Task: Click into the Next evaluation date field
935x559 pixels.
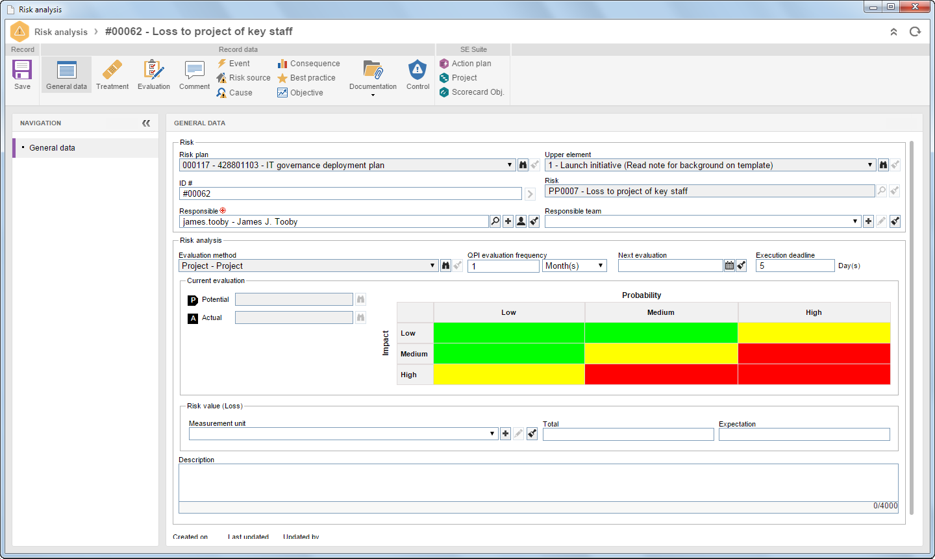Action: click(671, 266)
